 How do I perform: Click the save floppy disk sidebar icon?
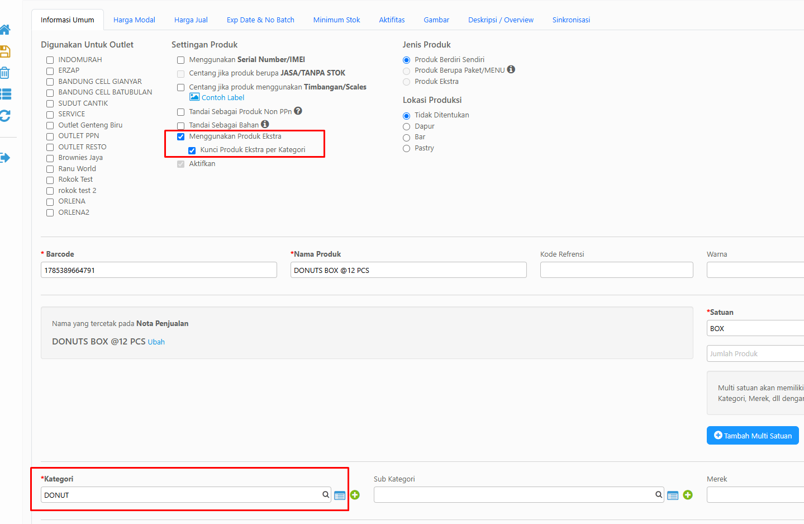[x=4, y=51]
